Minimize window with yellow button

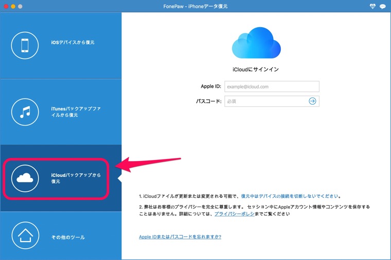click(x=13, y=7)
